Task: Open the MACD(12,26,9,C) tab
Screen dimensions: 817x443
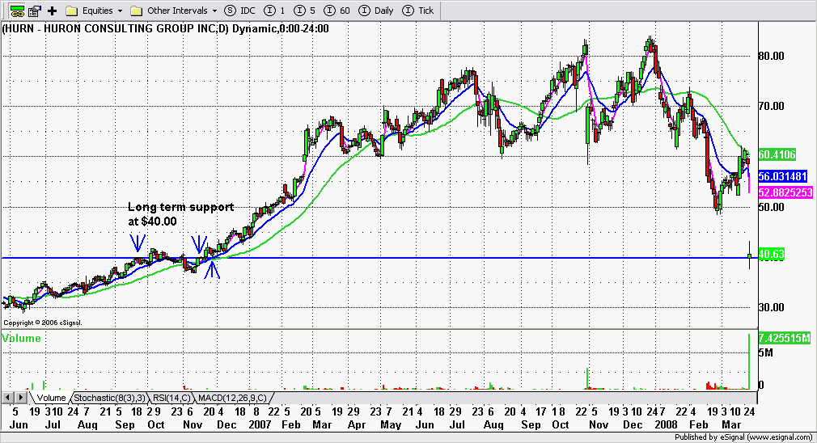Action: (x=232, y=398)
